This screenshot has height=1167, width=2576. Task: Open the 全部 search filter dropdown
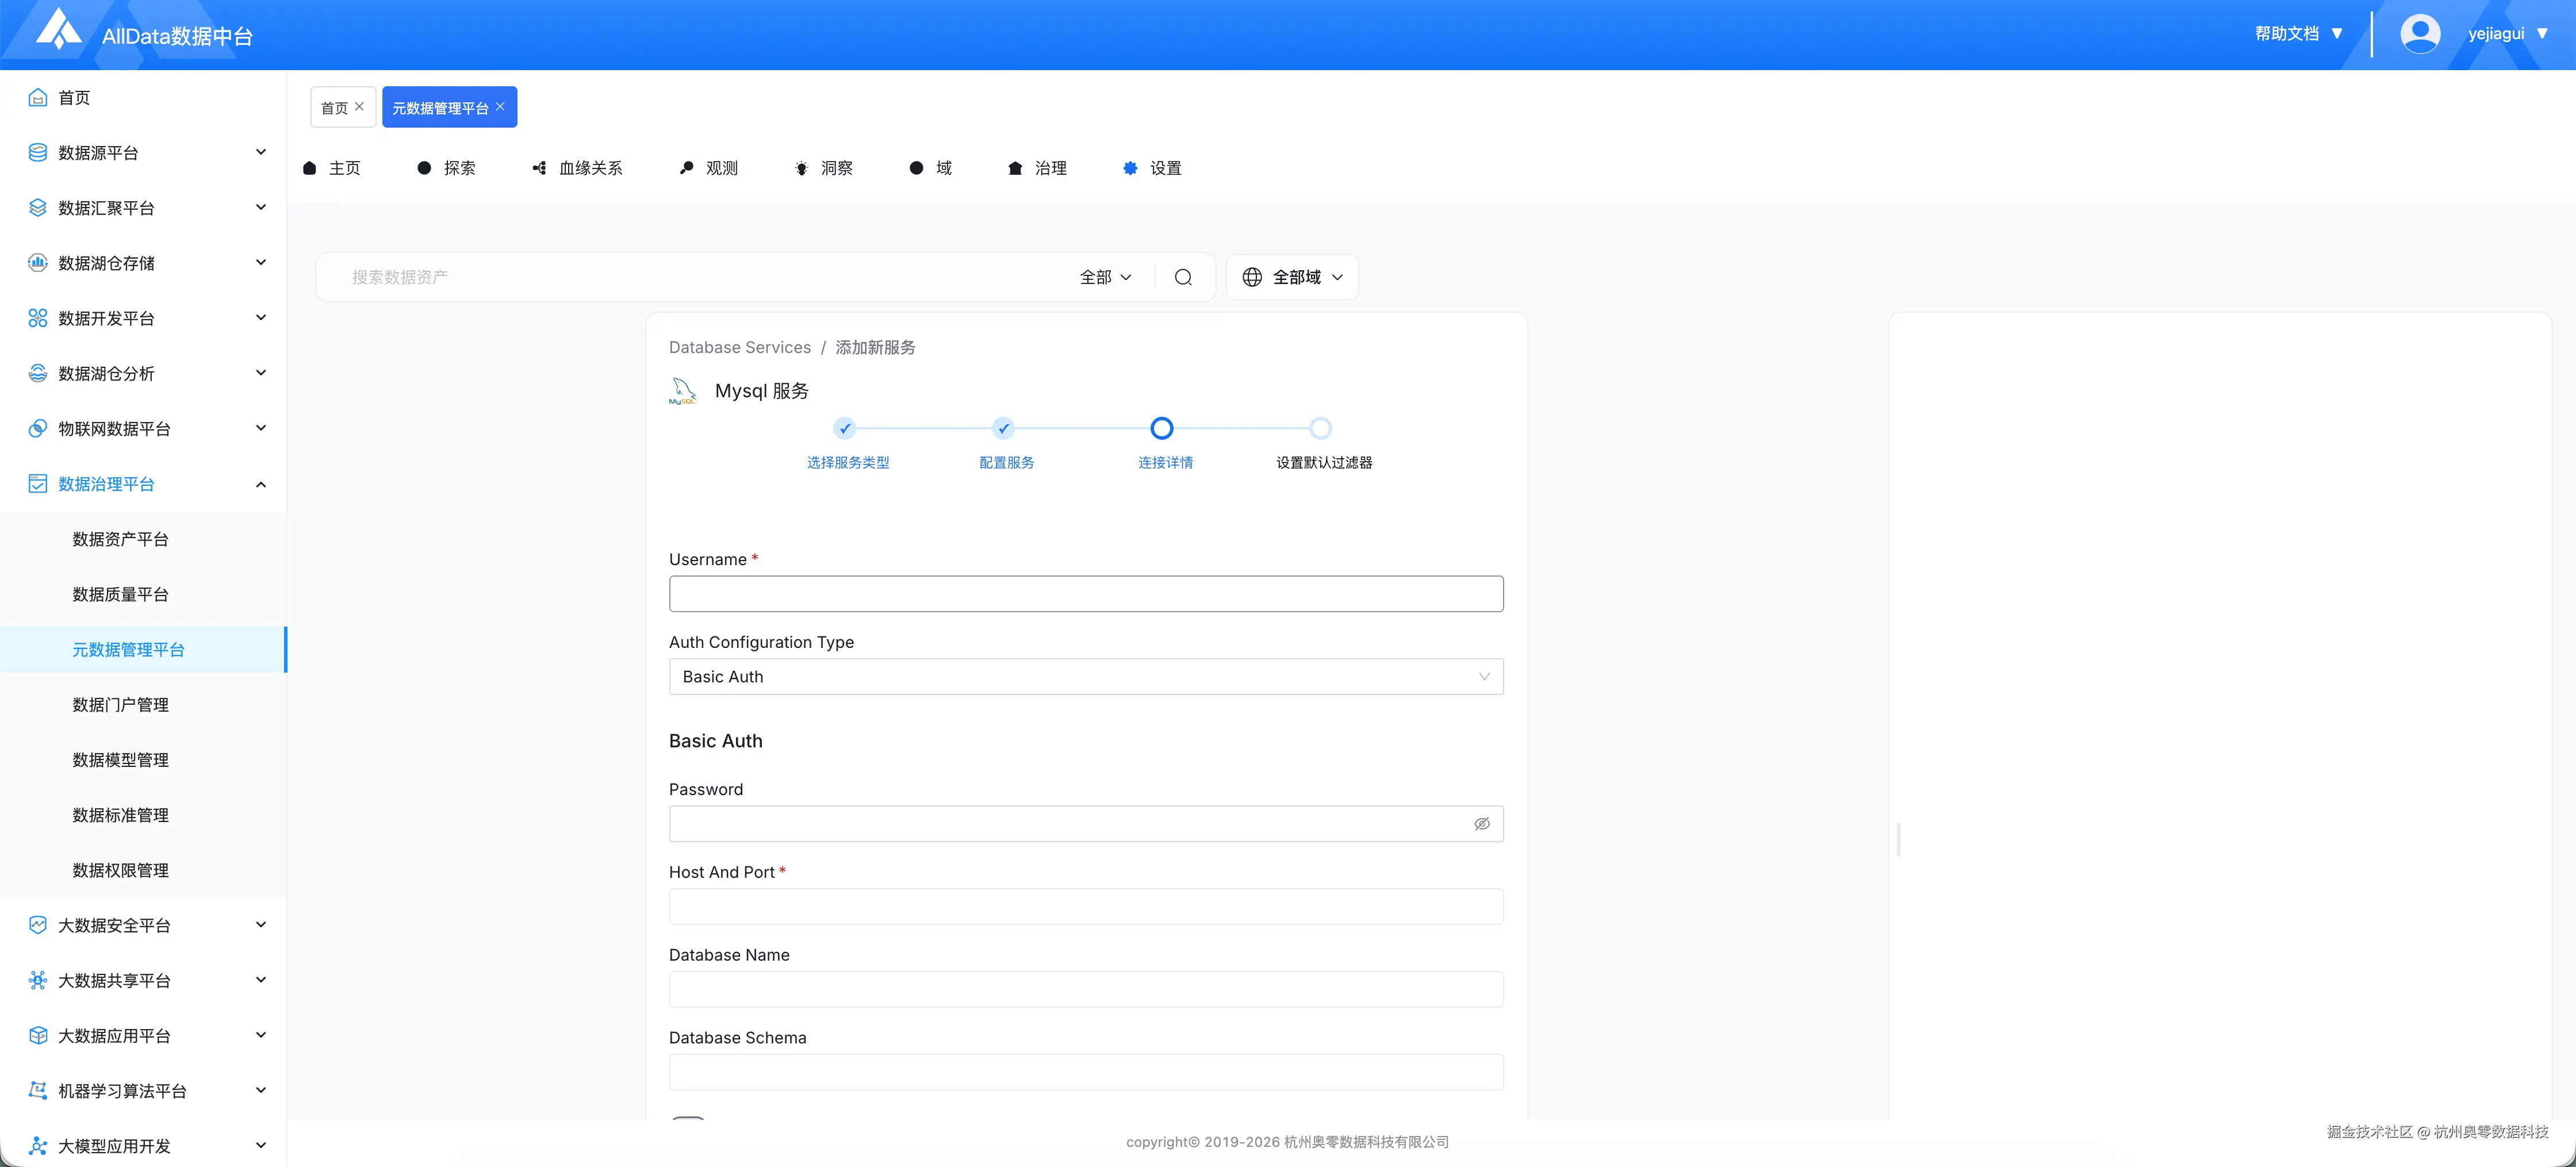tap(1105, 277)
